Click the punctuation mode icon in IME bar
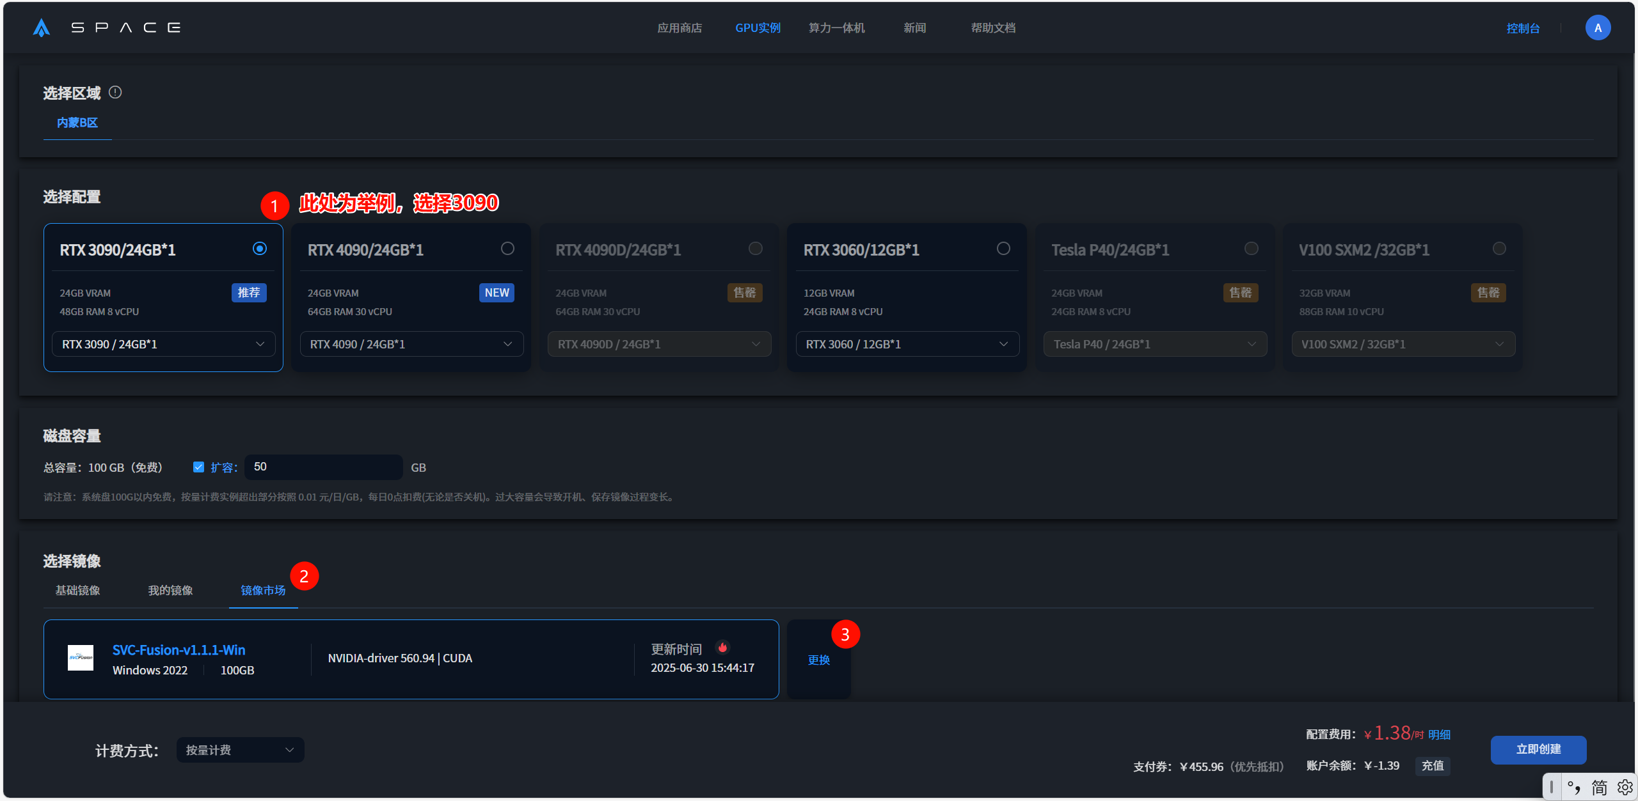Image resolution: width=1638 pixels, height=801 pixels. [x=1574, y=788]
